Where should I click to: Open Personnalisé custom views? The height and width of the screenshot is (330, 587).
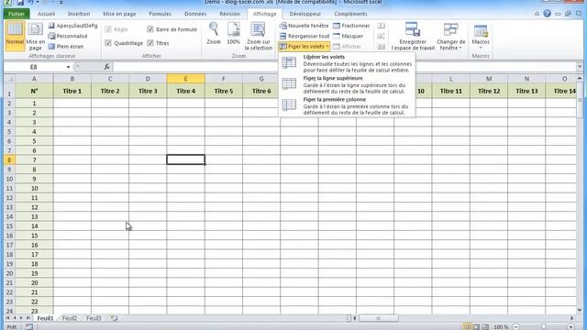point(68,36)
